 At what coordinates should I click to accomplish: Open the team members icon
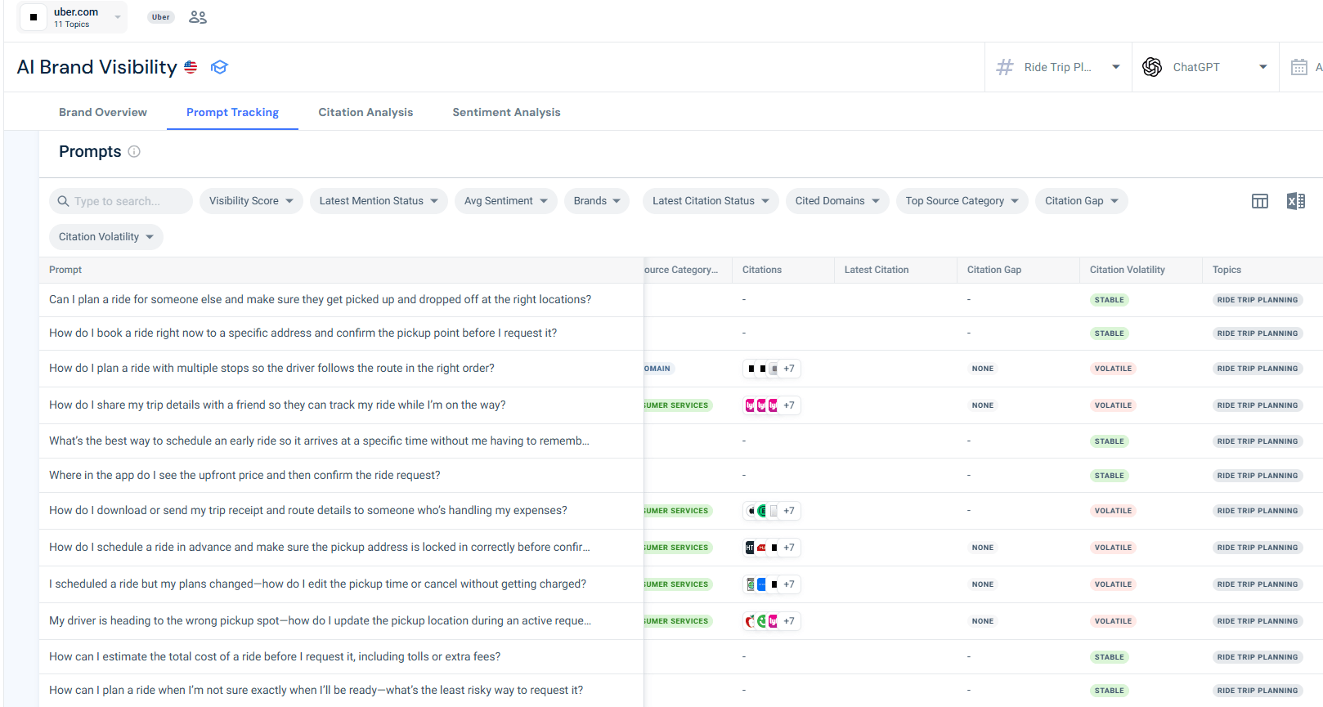pyautogui.click(x=198, y=17)
